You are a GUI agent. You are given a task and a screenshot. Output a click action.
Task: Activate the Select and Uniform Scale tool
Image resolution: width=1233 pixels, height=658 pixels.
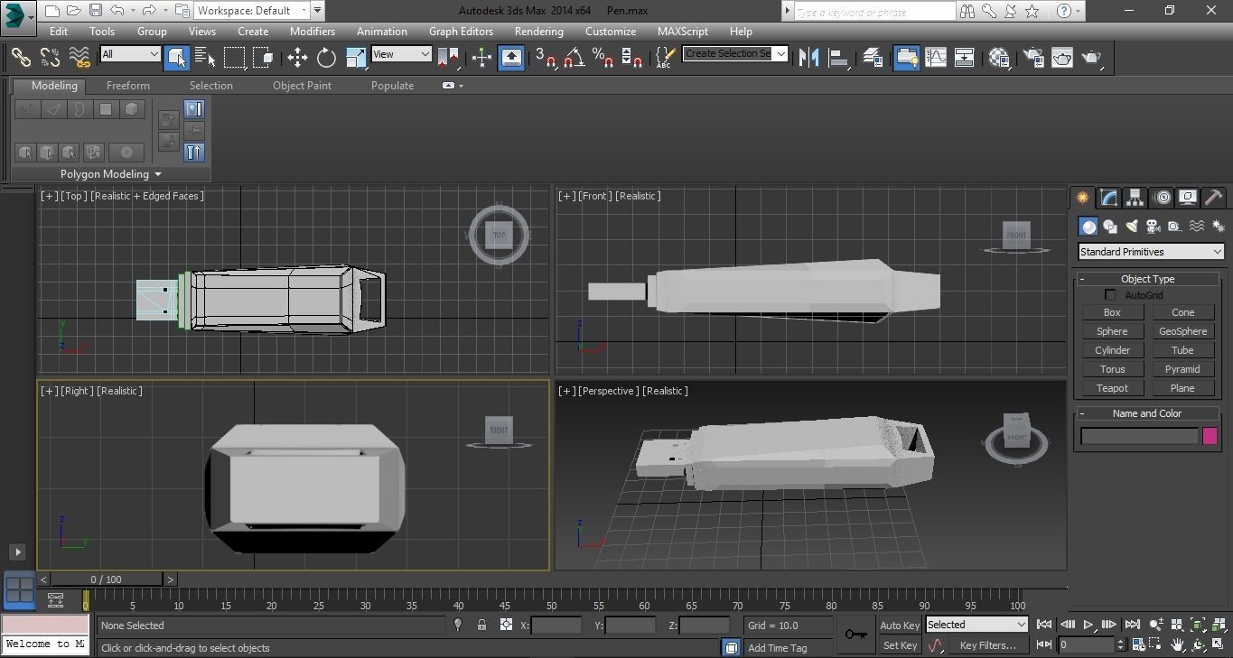(x=356, y=57)
